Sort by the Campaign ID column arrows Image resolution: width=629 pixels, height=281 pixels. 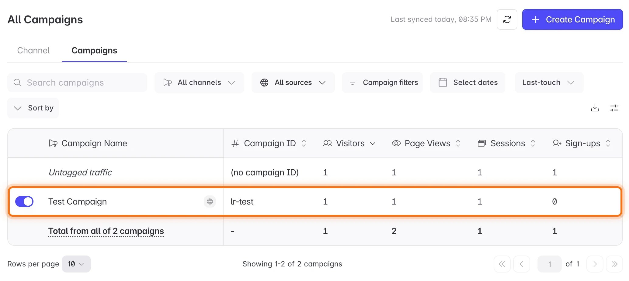[304, 143]
